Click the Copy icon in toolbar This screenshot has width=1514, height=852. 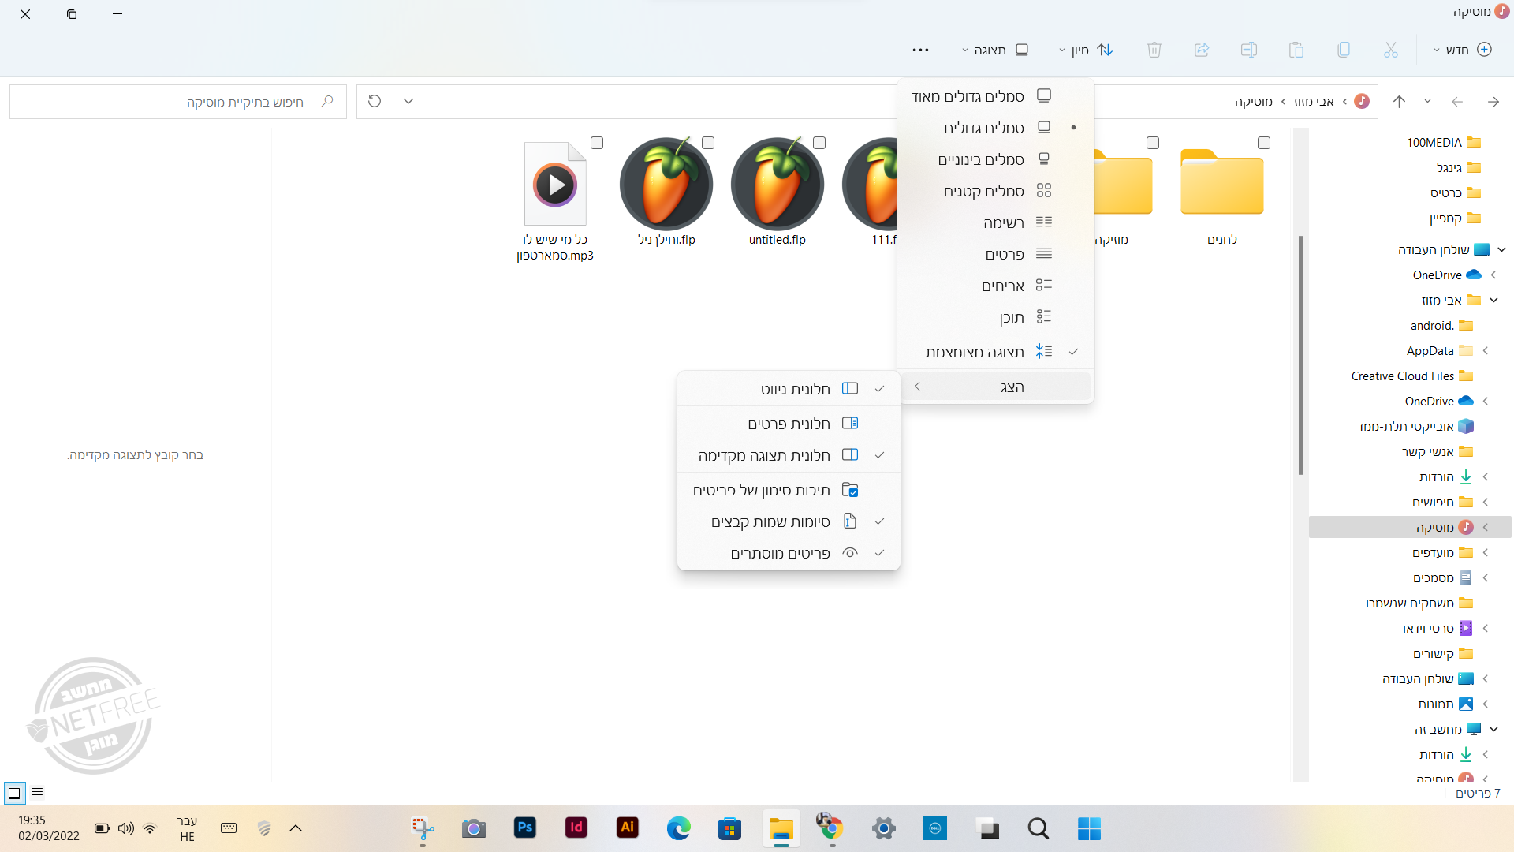point(1344,50)
